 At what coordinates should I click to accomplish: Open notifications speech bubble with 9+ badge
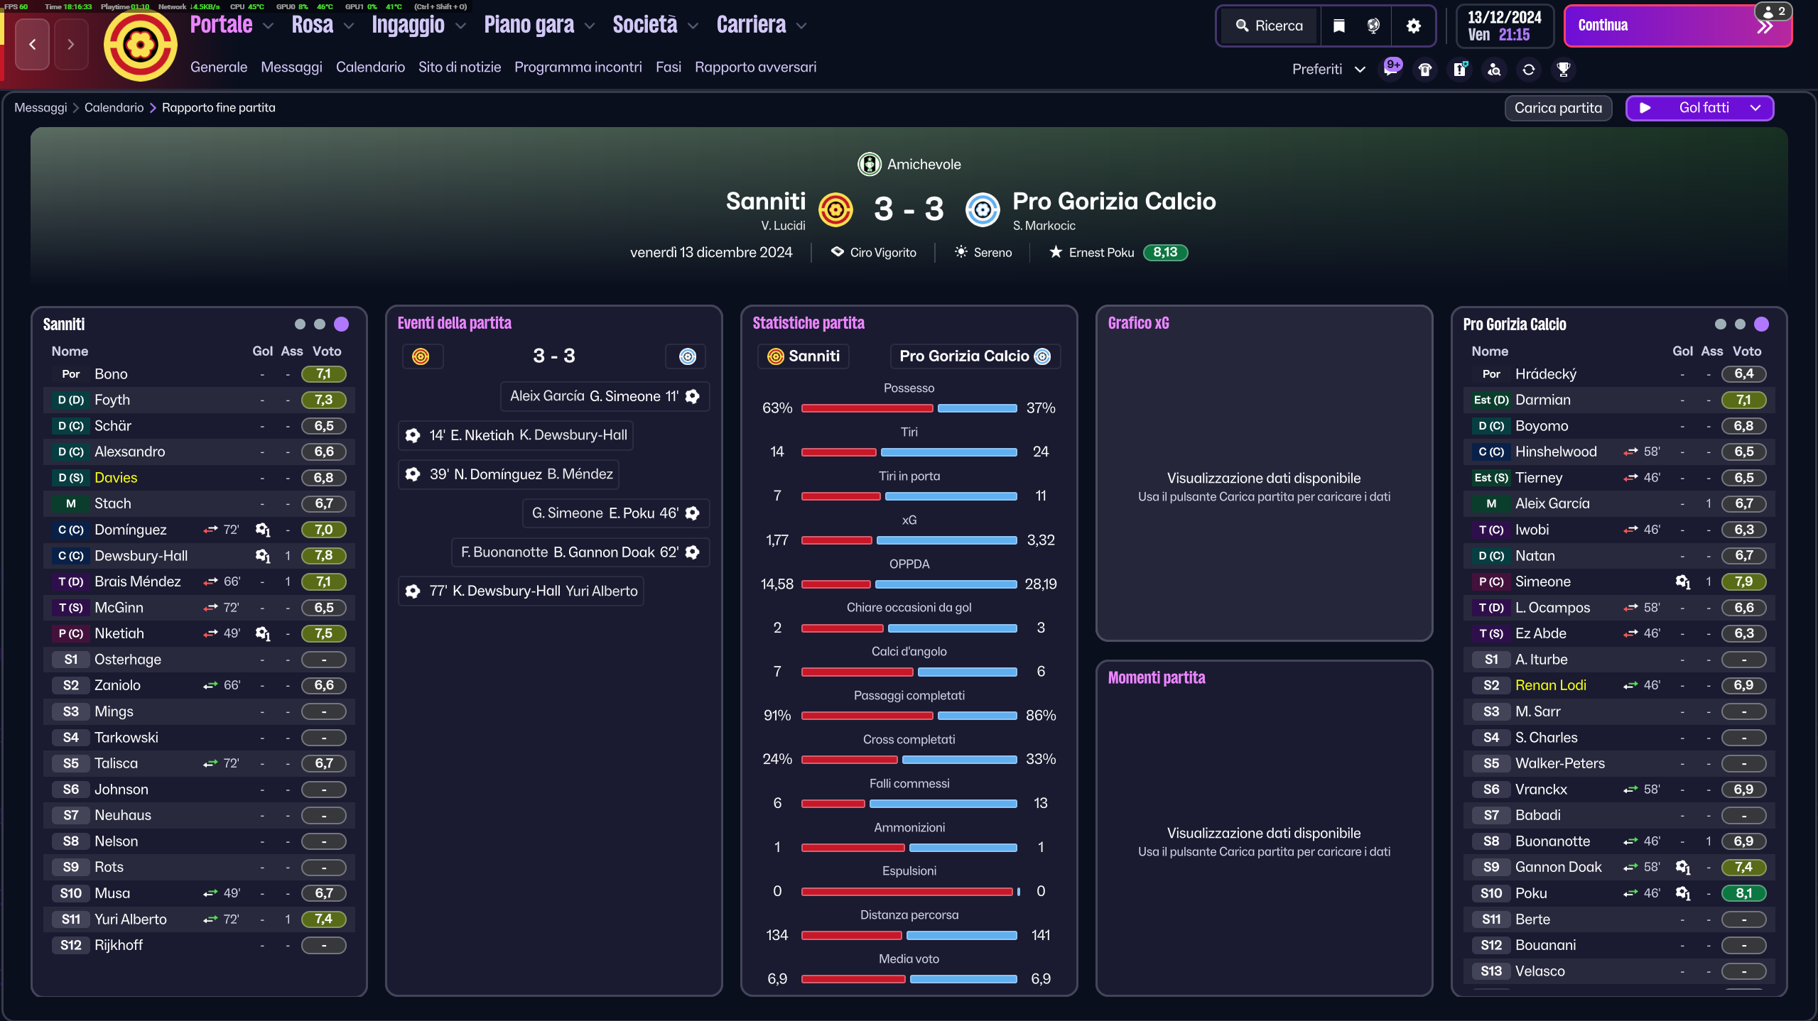point(1392,68)
